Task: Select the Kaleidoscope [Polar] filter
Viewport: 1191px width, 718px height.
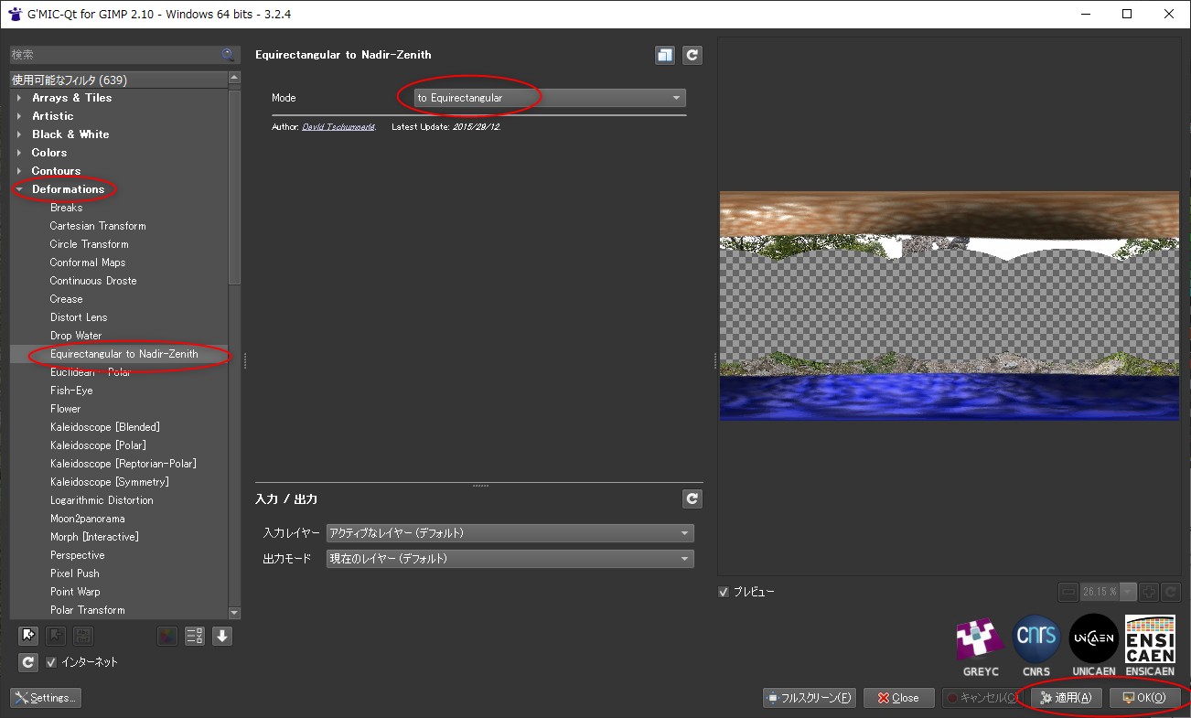Action: (x=98, y=445)
